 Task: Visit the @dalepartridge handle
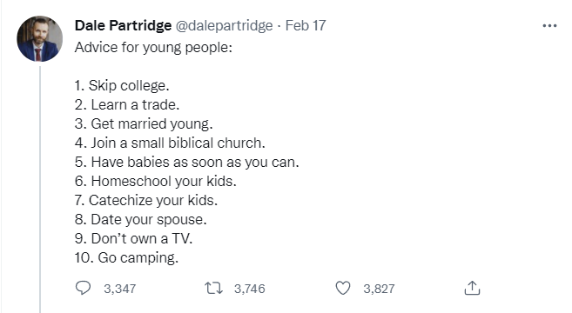coord(225,26)
